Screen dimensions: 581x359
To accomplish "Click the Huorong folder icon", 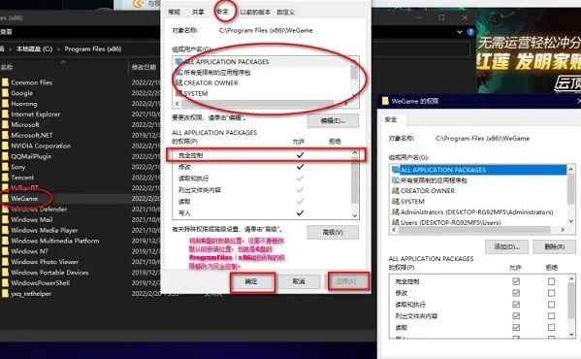I will point(5,104).
